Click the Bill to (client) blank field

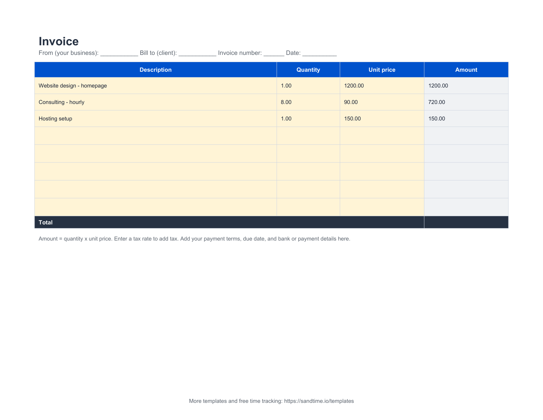pyautogui.click(x=197, y=54)
